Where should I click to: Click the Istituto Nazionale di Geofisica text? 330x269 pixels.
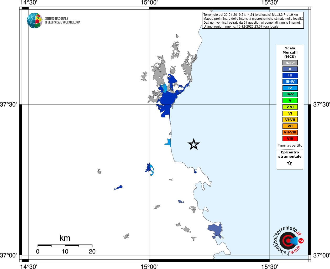[x=62, y=20]
